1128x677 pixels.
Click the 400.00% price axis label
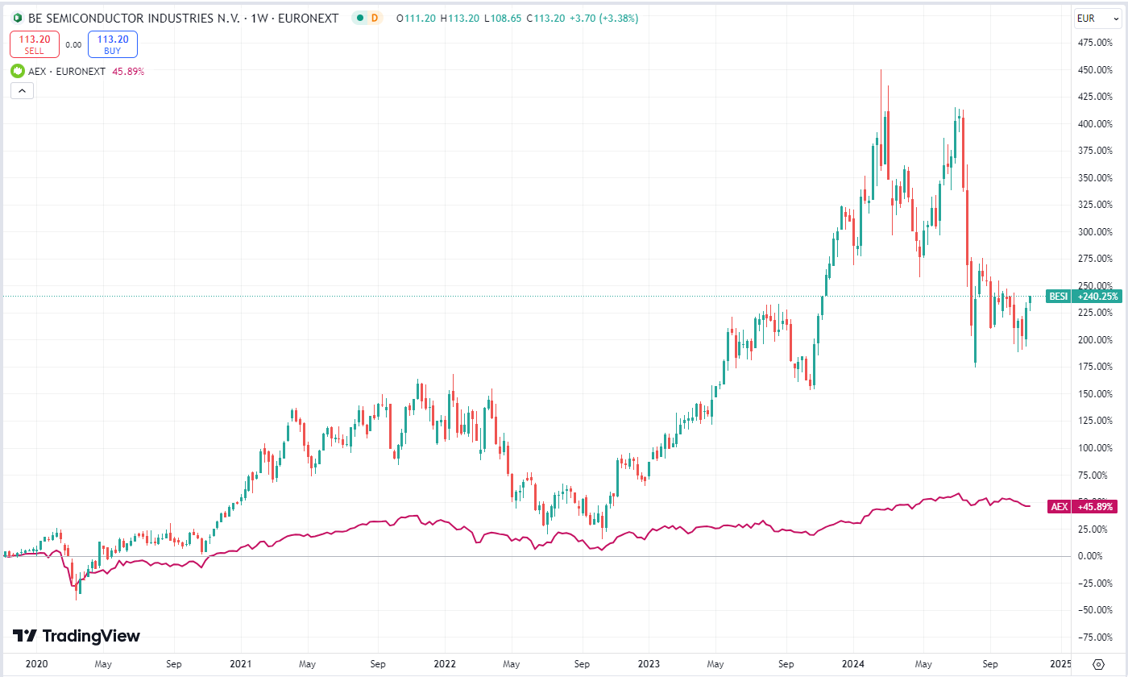1094,124
